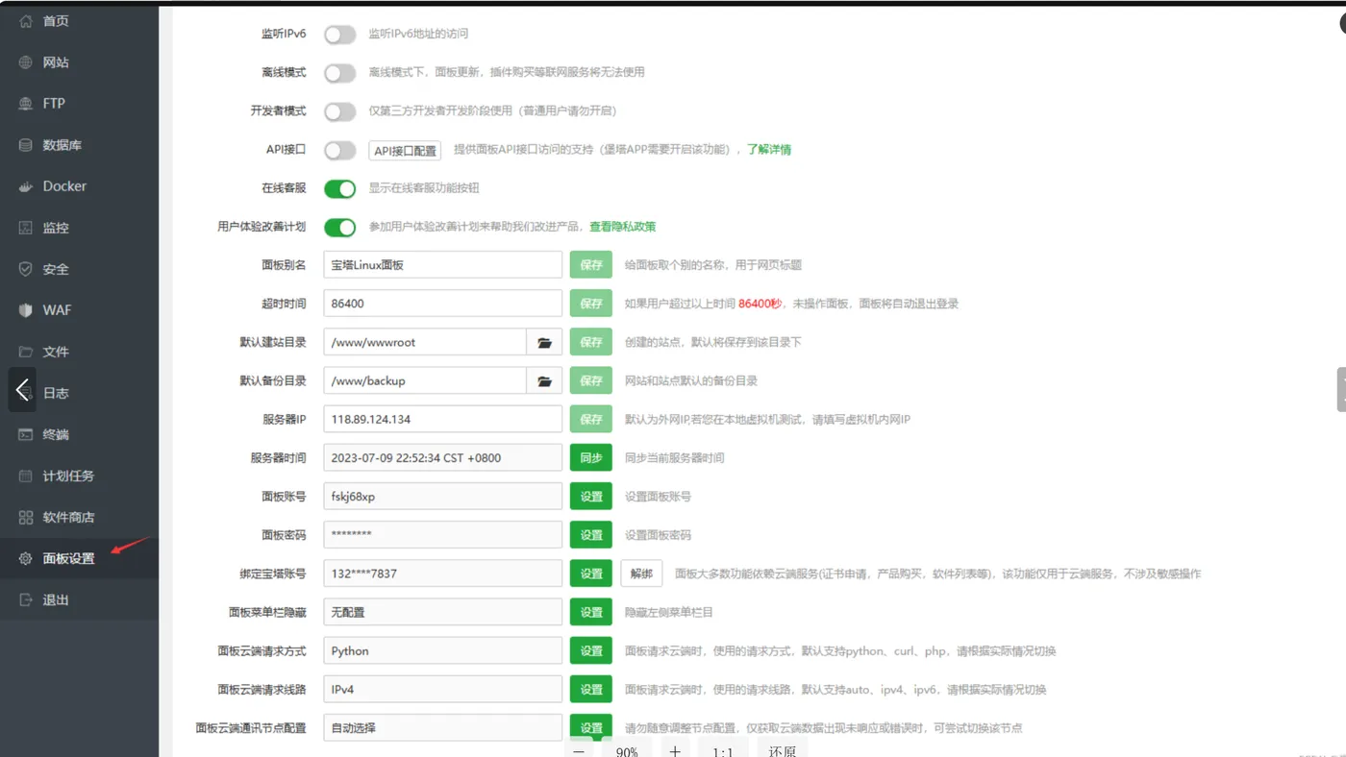This screenshot has height=757, width=1346.
Task: Save the 服务器IP address
Action: tap(591, 419)
